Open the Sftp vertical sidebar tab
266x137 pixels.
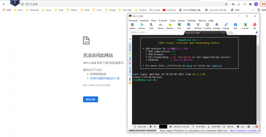pos(130,81)
